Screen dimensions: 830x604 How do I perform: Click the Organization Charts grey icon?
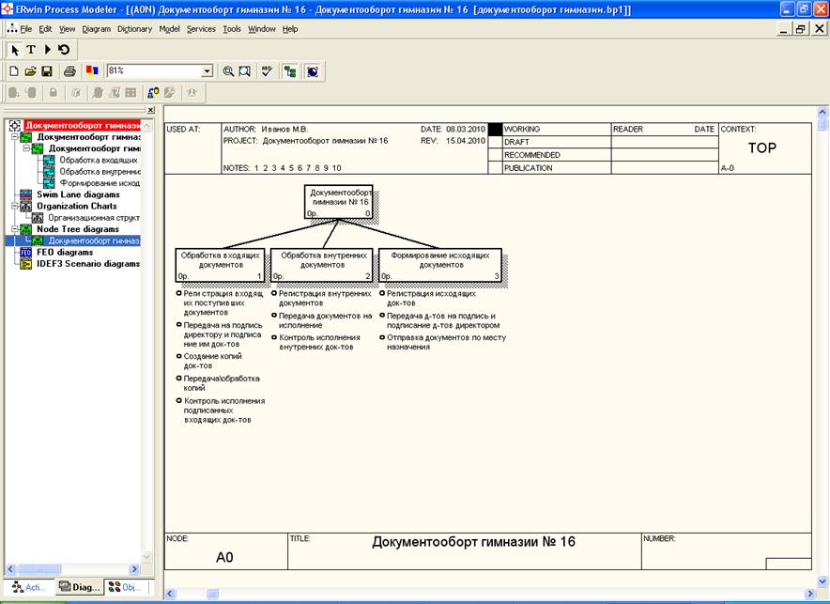click(x=26, y=206)
